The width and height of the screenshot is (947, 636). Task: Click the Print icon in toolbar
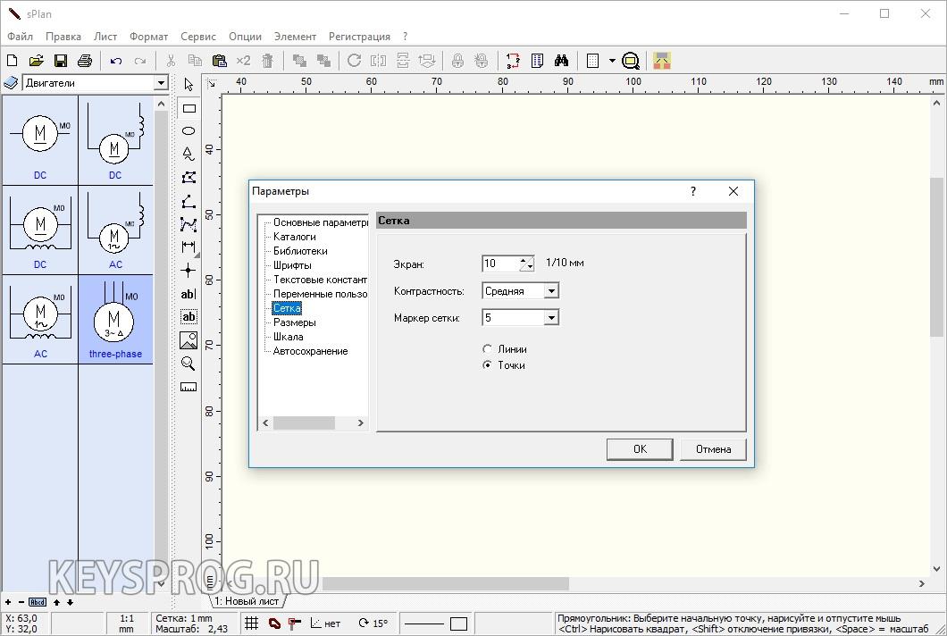(x=85, y=61)
